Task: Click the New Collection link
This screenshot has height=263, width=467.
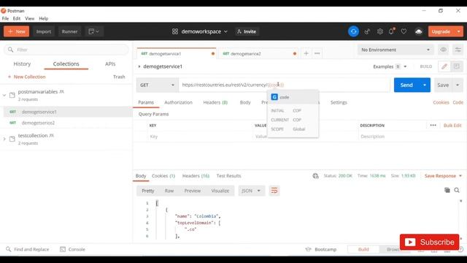Action: (x=27, y=77)
